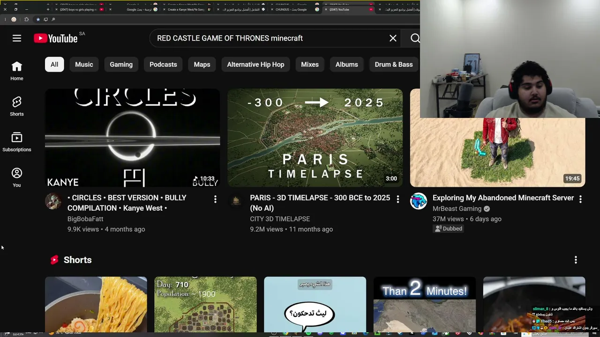
Task: Open the browser profile avatar
Action: 14,19
